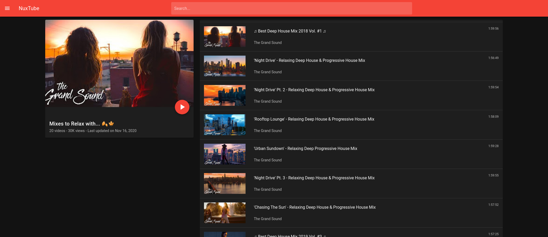Open 'Urban Sundown' mix title

pos(306,149)
